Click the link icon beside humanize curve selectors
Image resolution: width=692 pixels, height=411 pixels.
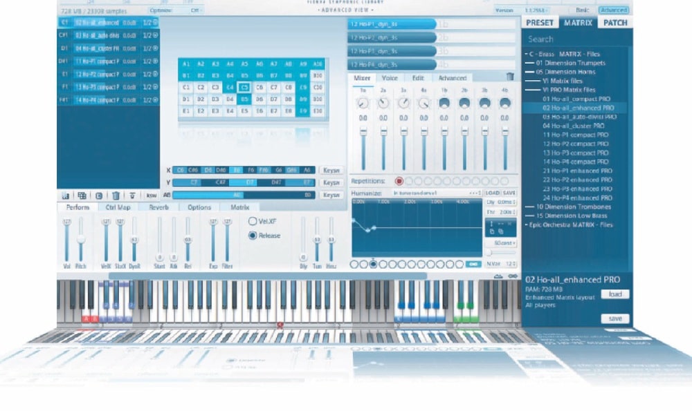[x=473, y=265]
